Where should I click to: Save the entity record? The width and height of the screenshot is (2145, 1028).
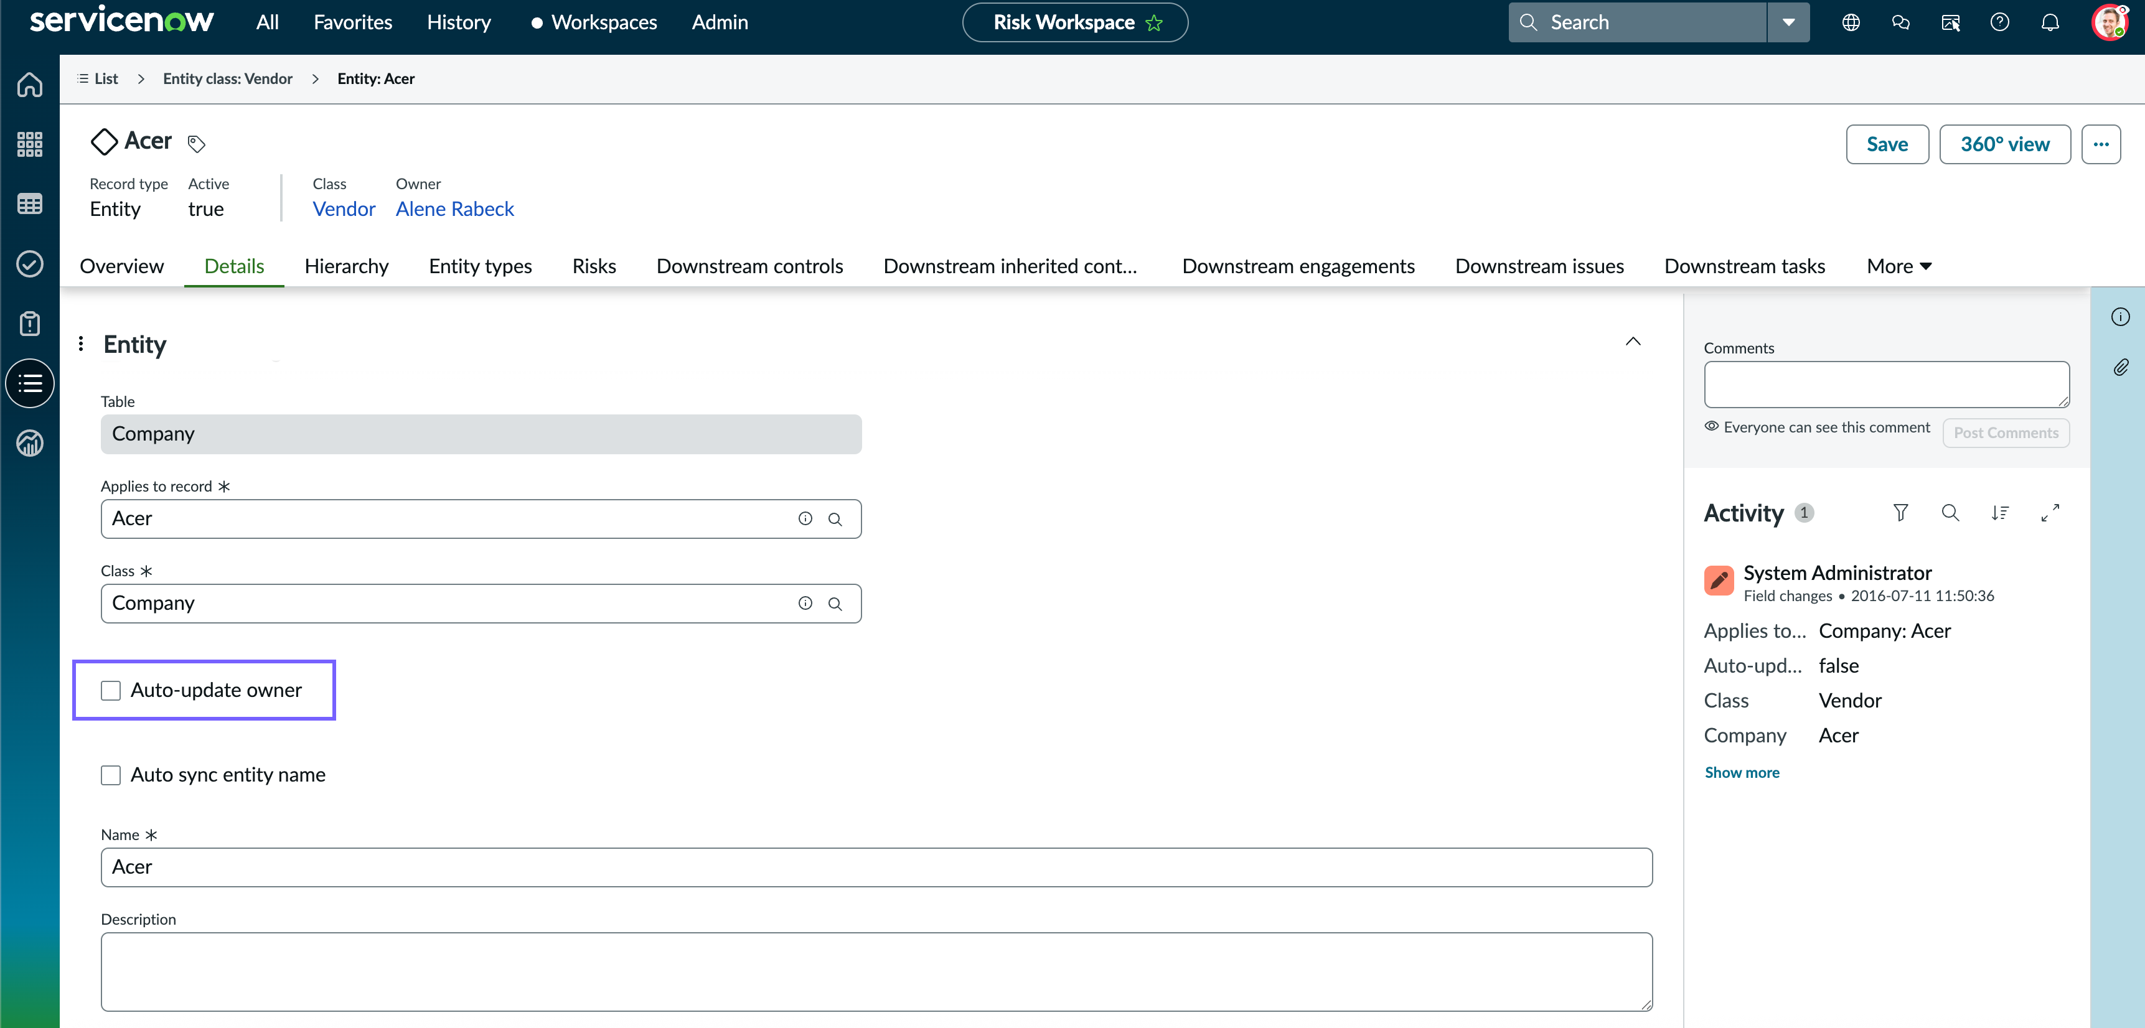1887,144
